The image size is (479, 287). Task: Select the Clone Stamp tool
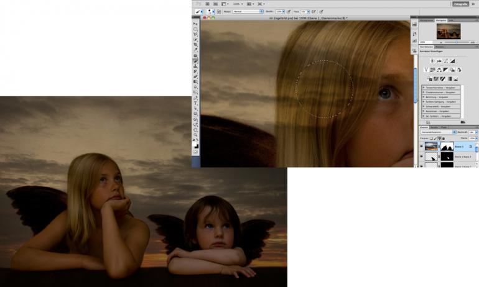click(x=195, y=66)
